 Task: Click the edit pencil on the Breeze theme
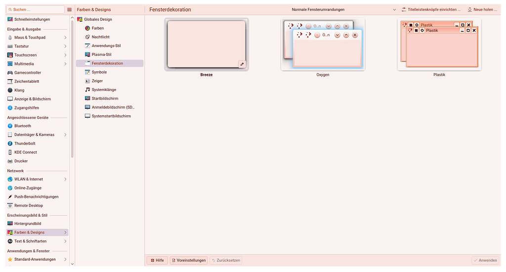242,64
